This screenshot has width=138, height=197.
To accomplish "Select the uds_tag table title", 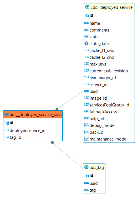I will [97, 167].
